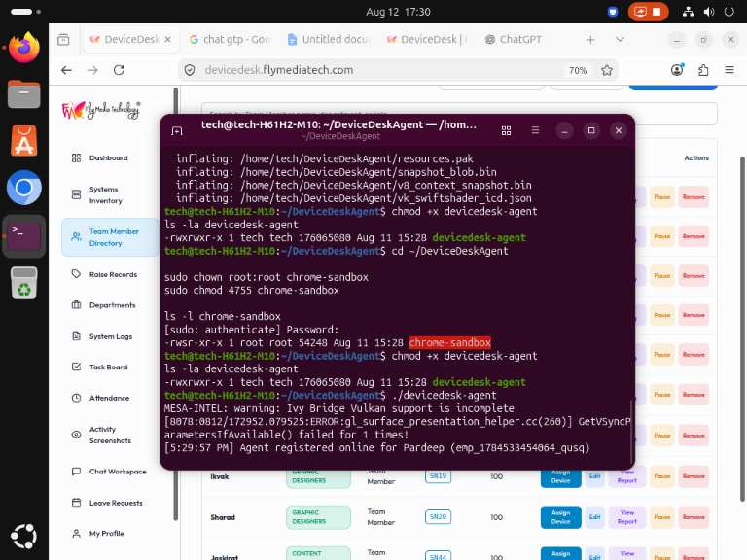
Task: Switch to the ChatGPT tab
Action: (514, 40)
